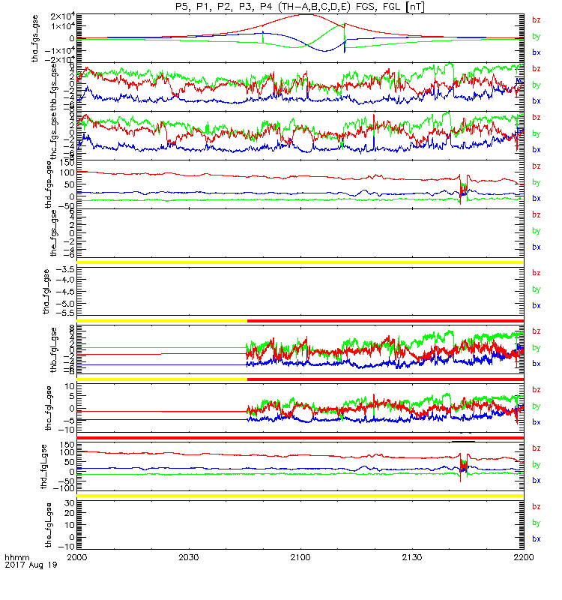This screenshot has width=562, height=600.
Task: Select the thc_fgl_gse y-axis label
Action: coord(48,408)
